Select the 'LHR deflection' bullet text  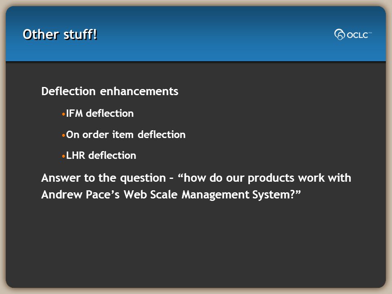point(101,155)
